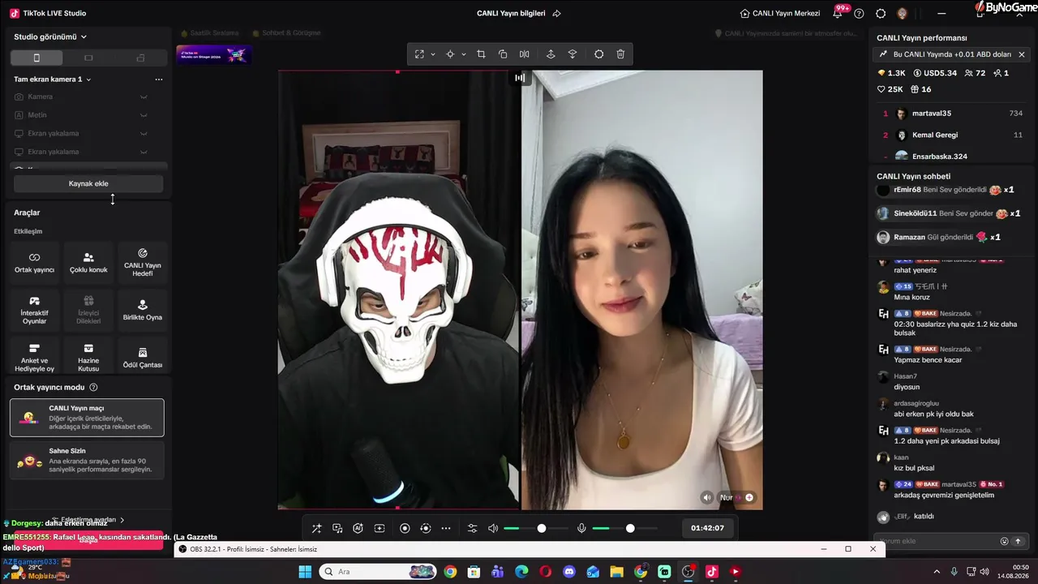Send the chat comment with the arrow button
Image resolution: width=1038 pixels, height=584 pixels.
[x=1018, y=541]
